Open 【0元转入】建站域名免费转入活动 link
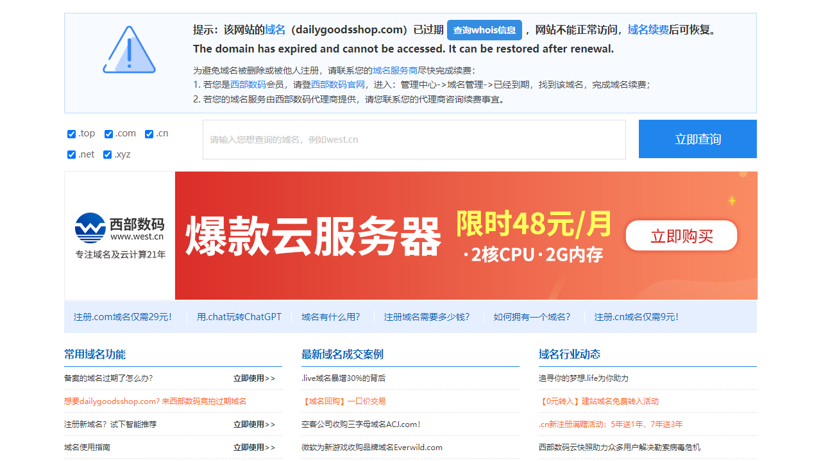Image resolution: width=821 pixels, height=461 pixels. coord(598,401)
